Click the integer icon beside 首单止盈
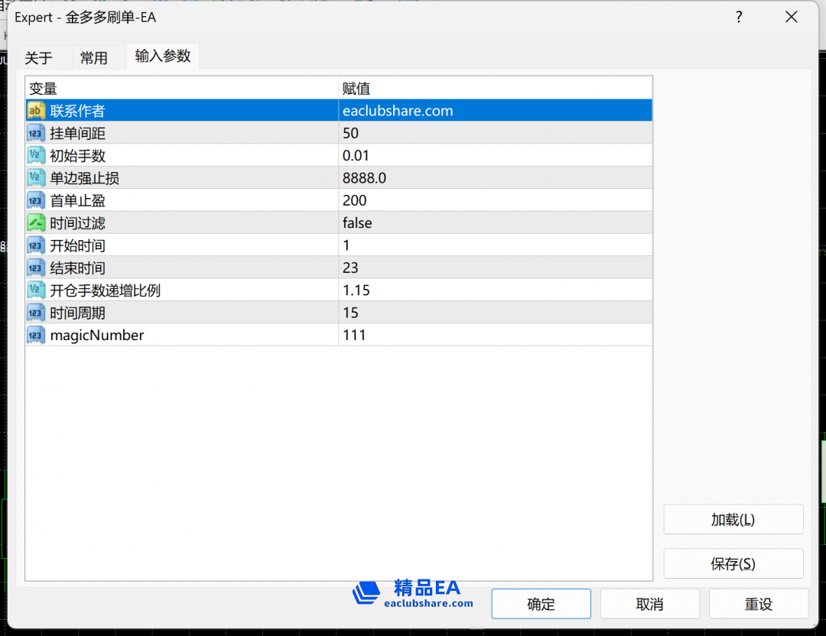 pyautogui.click(x=36, y=200)
